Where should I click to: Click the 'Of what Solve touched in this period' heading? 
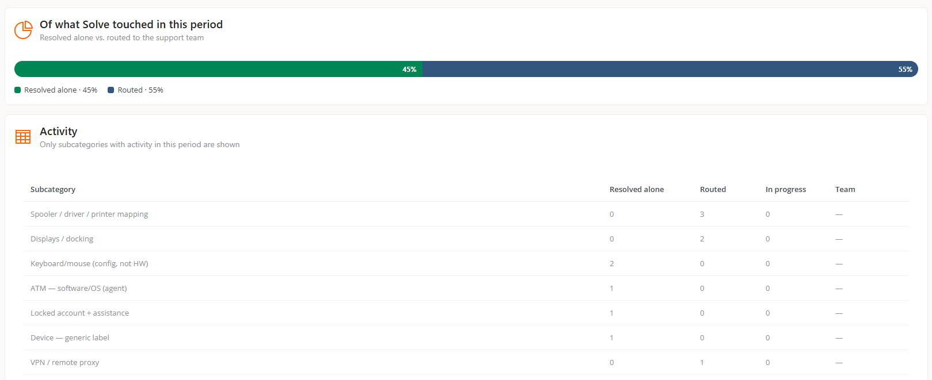pos(131,24)
